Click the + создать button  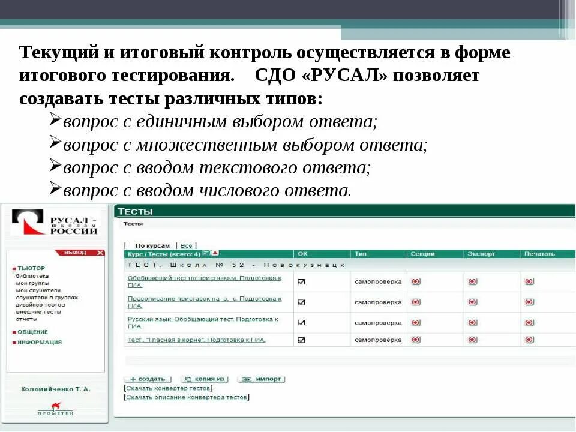point(148,379)
